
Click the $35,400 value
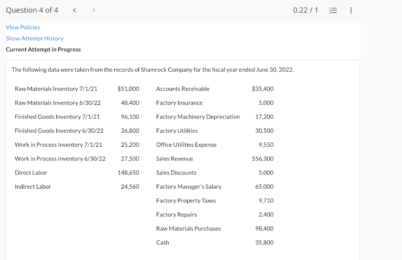coord(263,89)
